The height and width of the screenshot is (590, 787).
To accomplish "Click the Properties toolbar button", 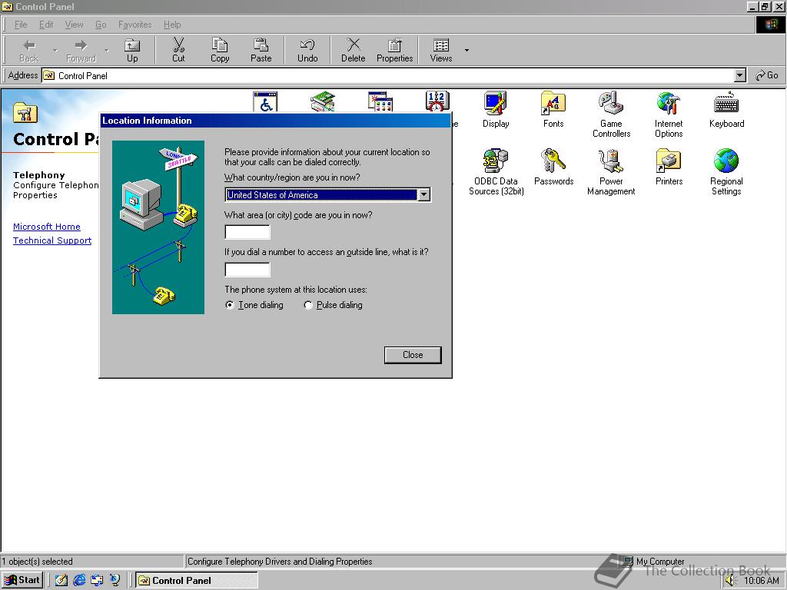I will pos(394,50).
